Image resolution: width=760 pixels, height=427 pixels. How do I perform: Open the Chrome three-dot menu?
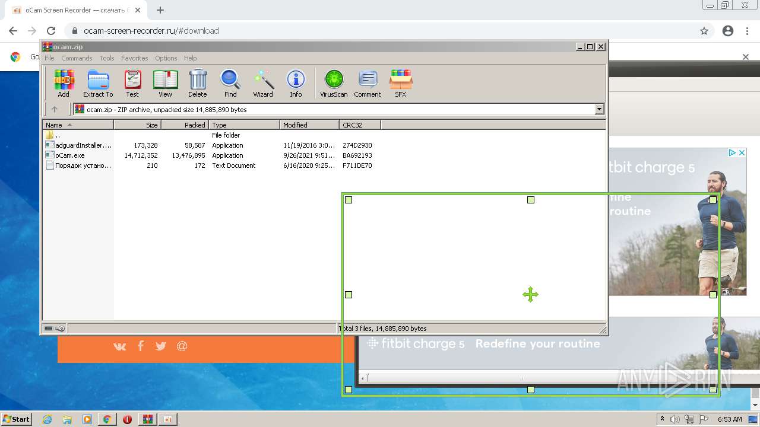click(x=748, y=31)
